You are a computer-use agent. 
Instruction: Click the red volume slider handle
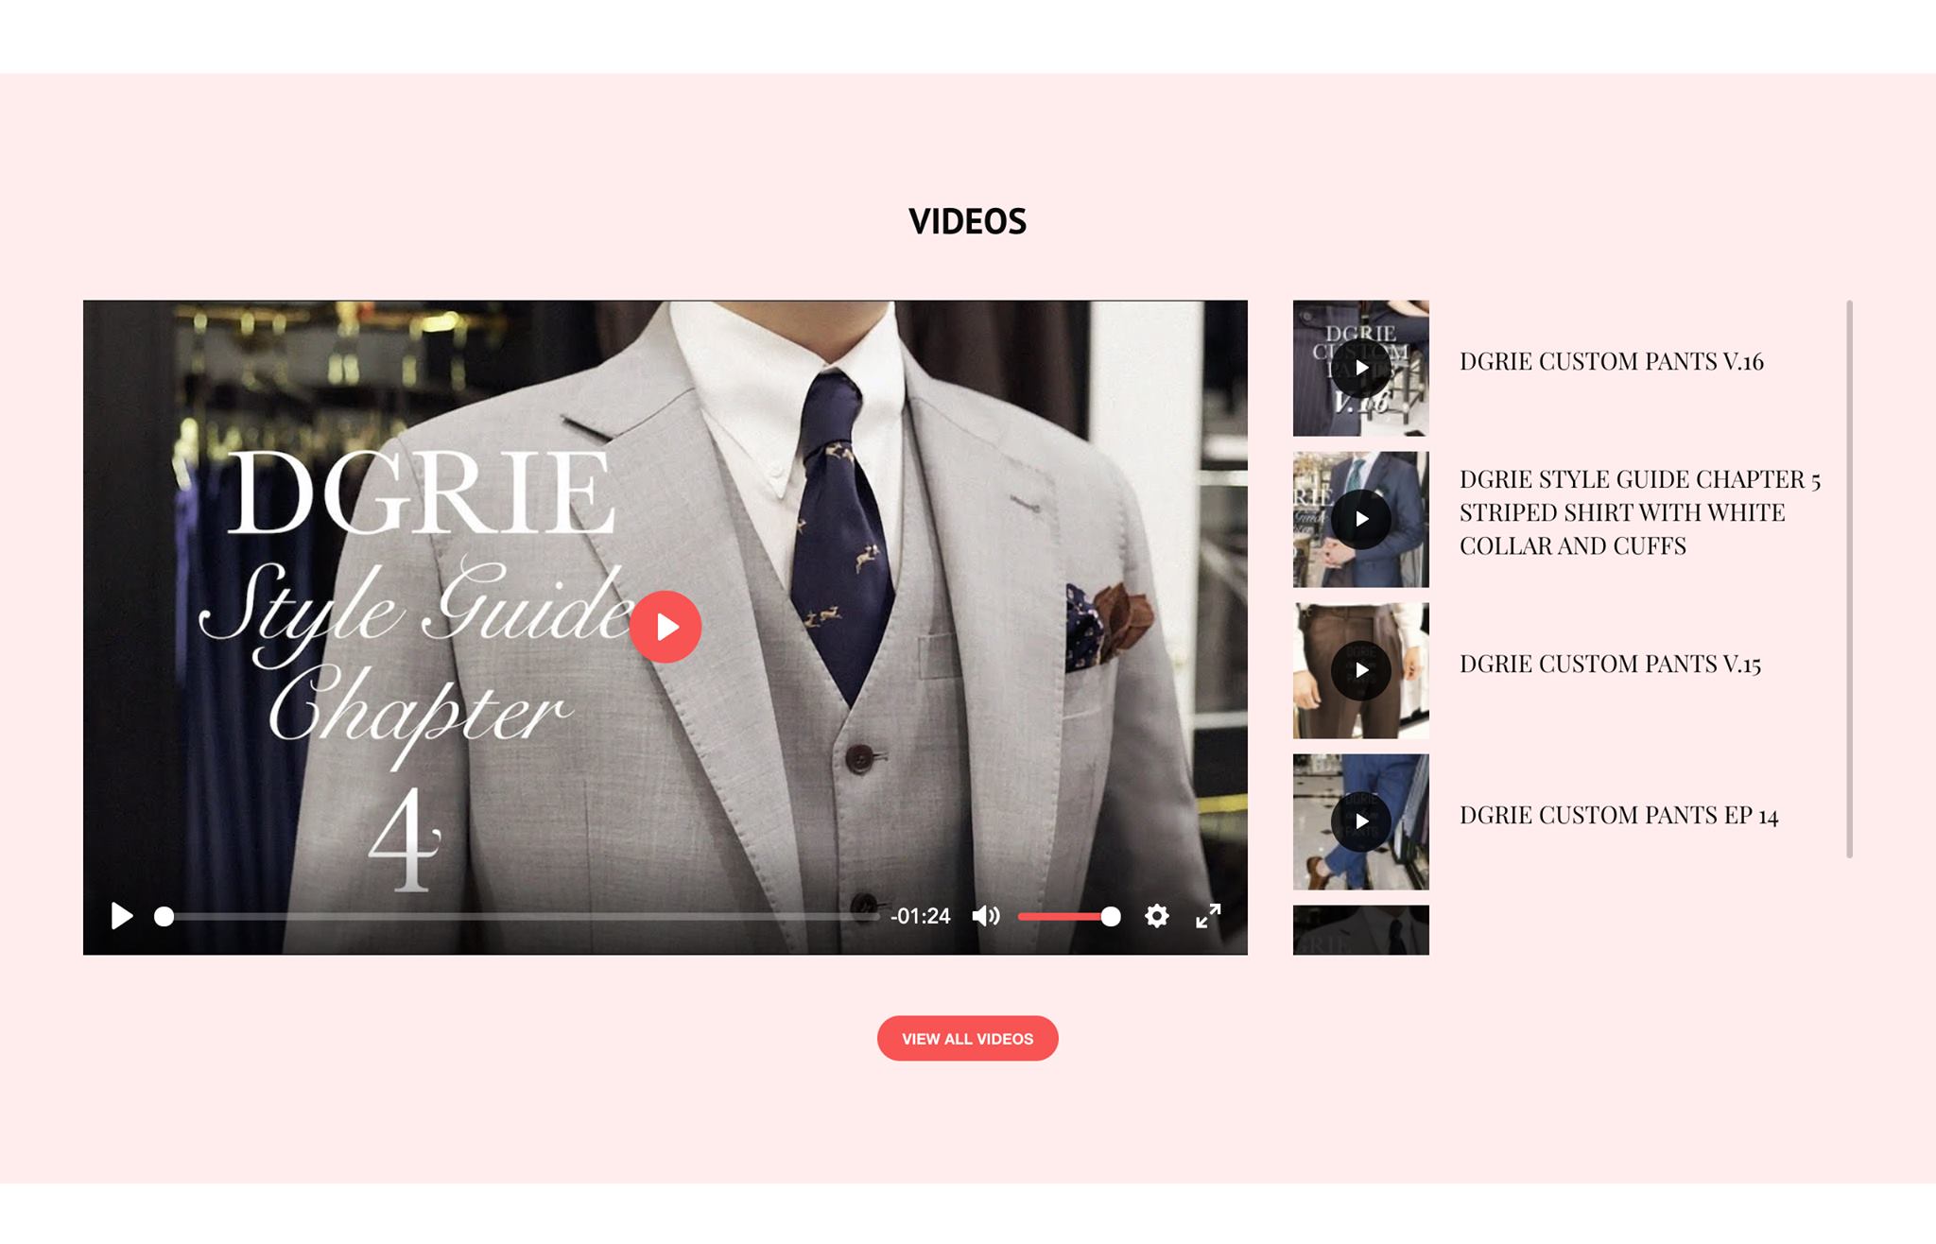(1111, 916)
